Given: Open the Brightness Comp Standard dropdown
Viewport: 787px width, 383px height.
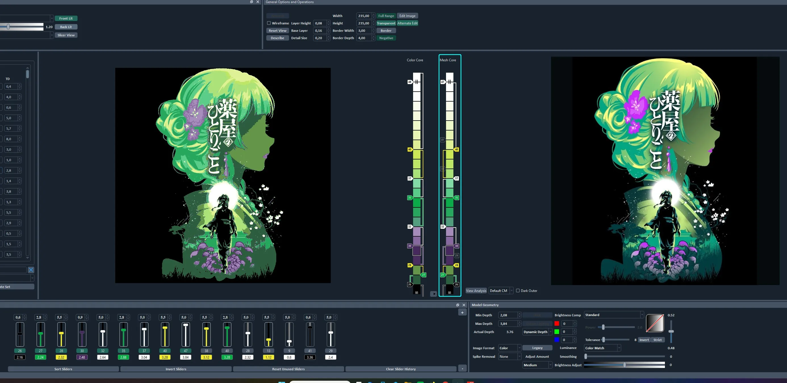Looking at the screenshot, I should tap(614, 315).
